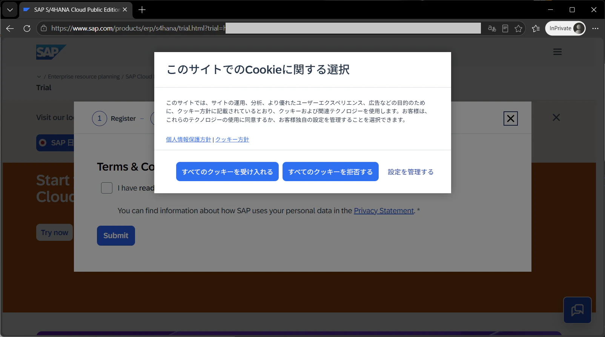Open the translate page icon

tap(492, 28)
